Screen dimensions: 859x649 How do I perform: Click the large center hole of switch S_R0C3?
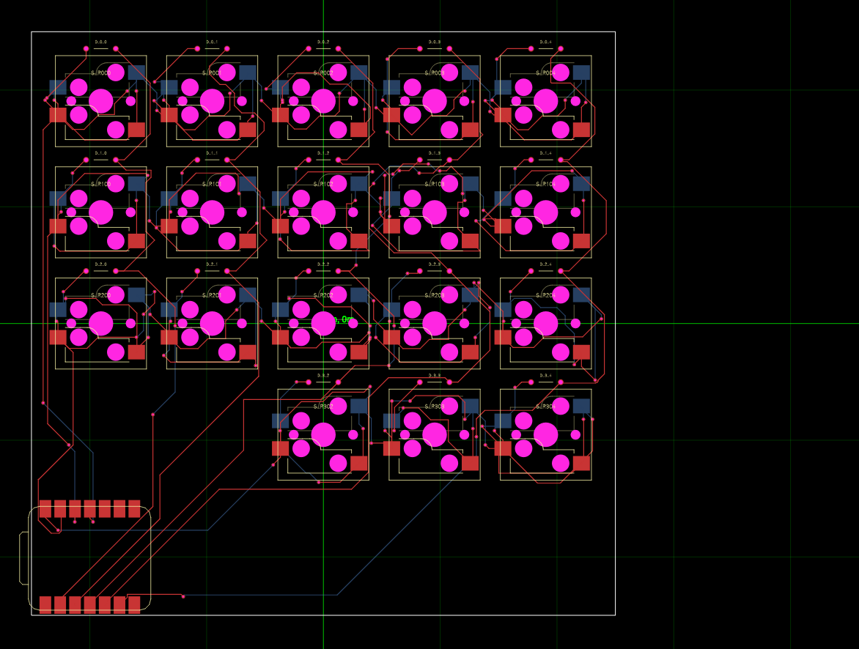coord(435,101)
